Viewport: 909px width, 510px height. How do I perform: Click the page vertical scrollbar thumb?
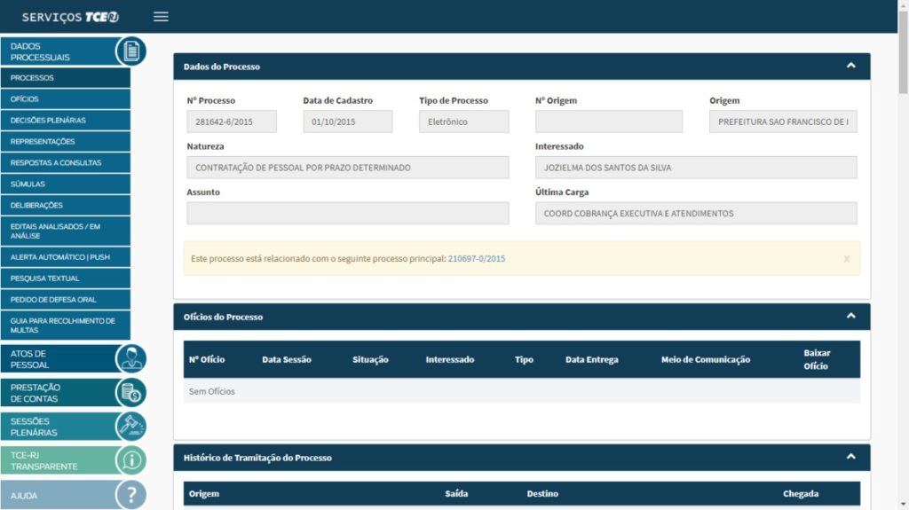point(903,52)
